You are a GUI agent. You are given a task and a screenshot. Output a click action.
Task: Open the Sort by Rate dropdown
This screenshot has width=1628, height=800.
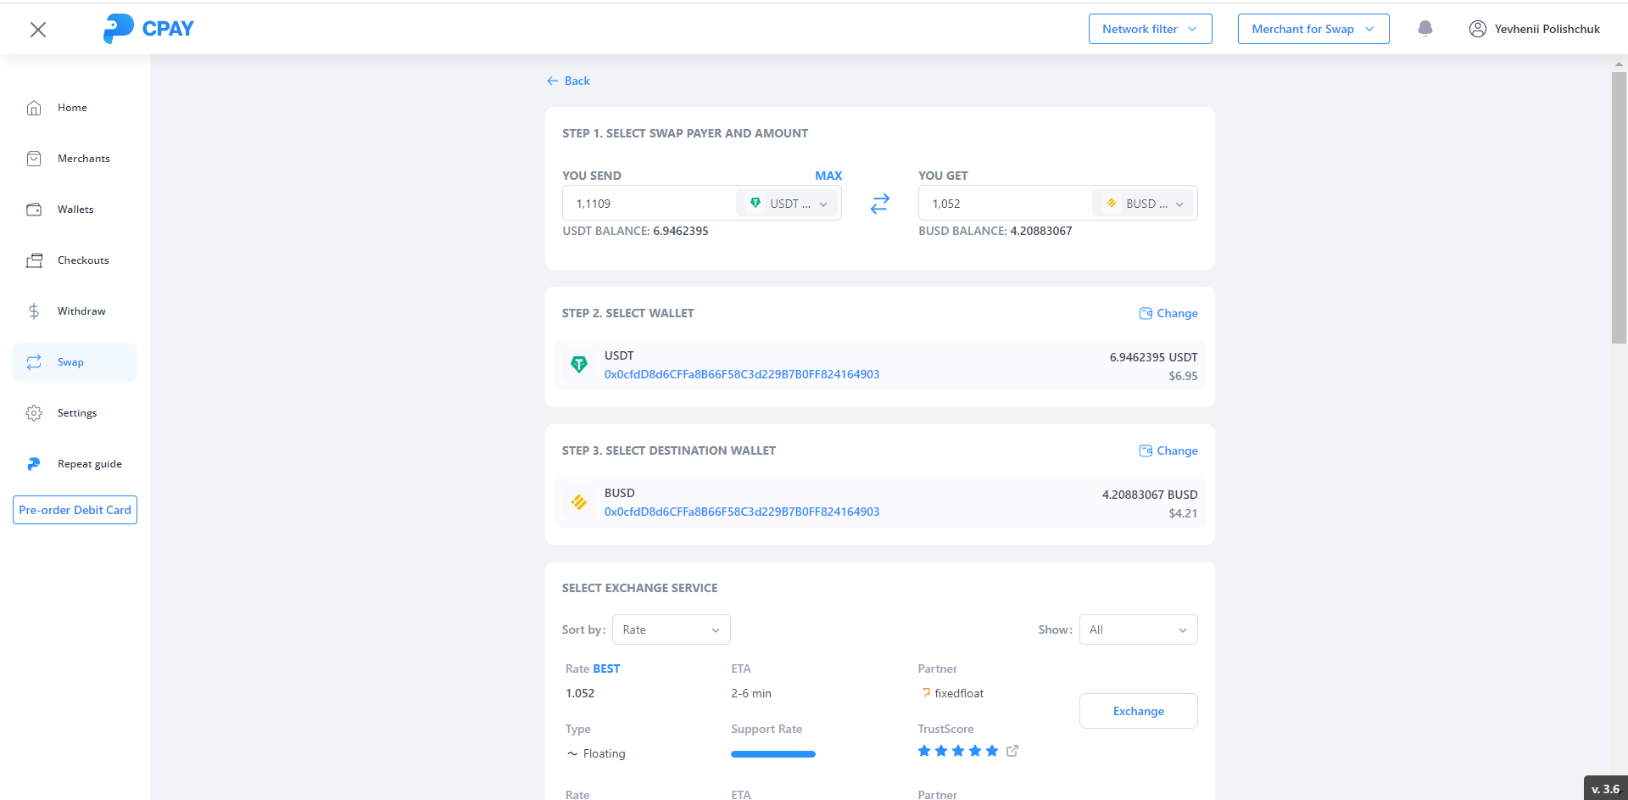(x=671, y=629)
